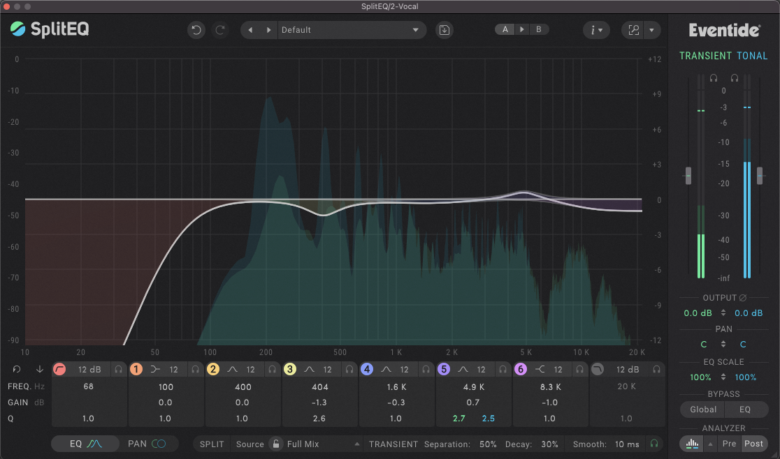Disable the red high-pass filter band

tap(59, 369)
